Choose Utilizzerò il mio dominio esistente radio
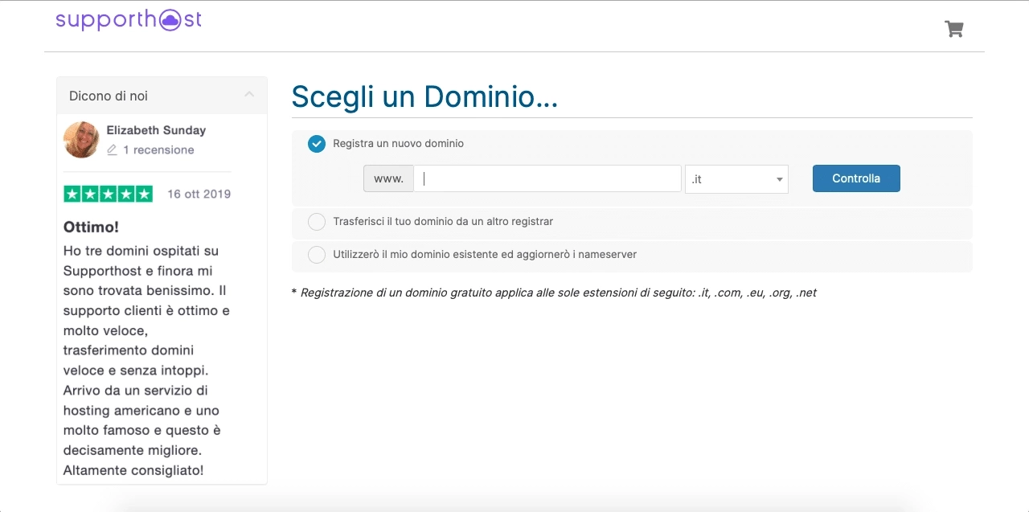Viewport: 1029px width, 512px height. point(317,255)
